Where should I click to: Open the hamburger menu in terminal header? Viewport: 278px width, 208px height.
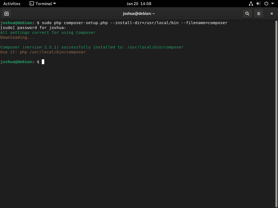click(258, 13)
